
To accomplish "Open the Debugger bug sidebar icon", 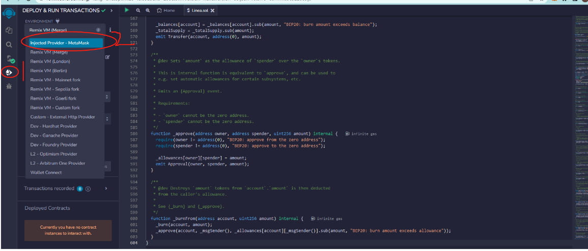I will click(x=9, y=86).
